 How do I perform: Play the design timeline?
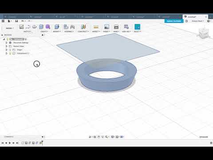point(10,143)
